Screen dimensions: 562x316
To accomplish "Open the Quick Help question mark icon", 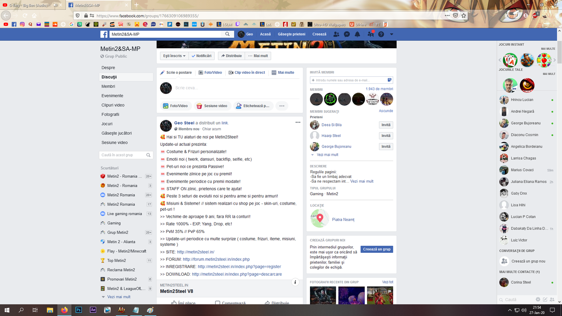I will point(381,34).
